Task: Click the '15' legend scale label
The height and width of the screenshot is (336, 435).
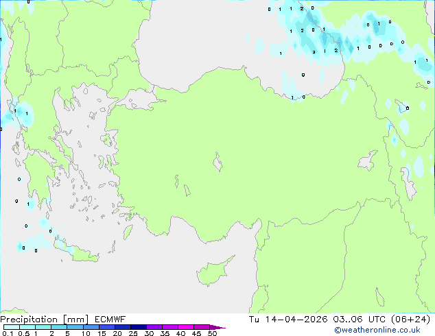Action: click(x=102, y=333)
